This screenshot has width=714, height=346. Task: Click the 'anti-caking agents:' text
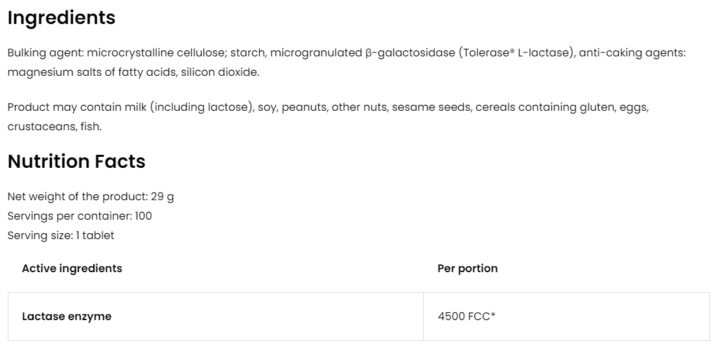[x=632, y=52]
